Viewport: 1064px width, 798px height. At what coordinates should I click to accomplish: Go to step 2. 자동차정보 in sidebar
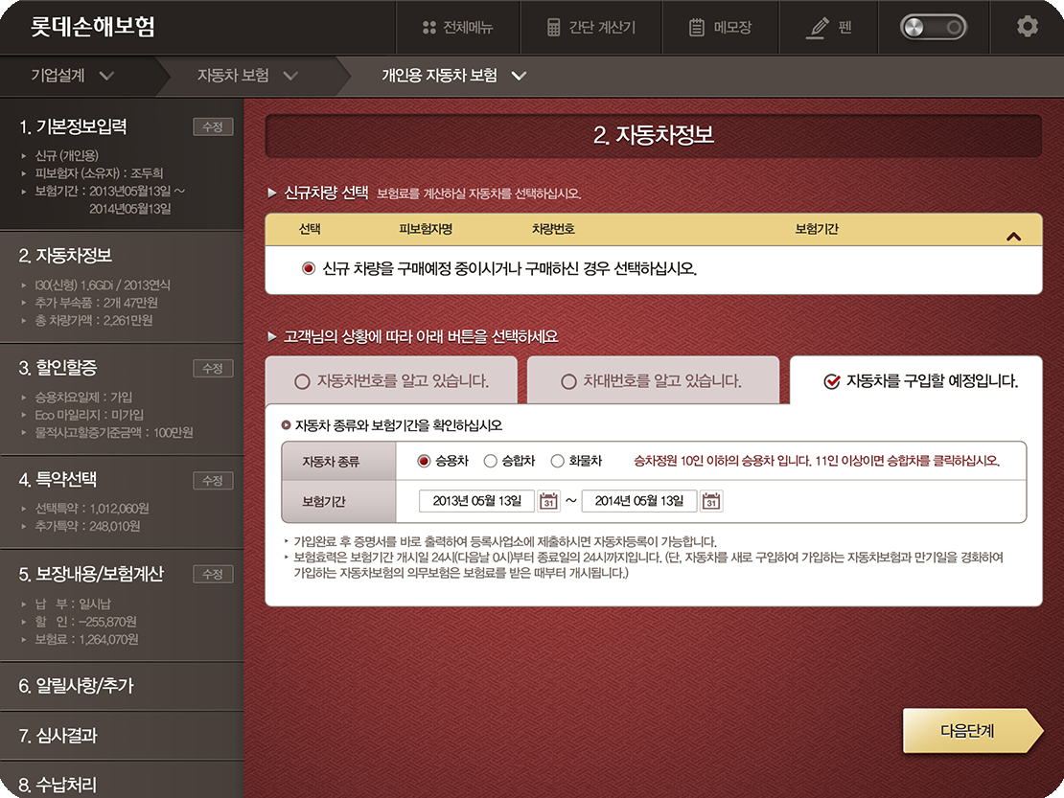coord(66,256)
